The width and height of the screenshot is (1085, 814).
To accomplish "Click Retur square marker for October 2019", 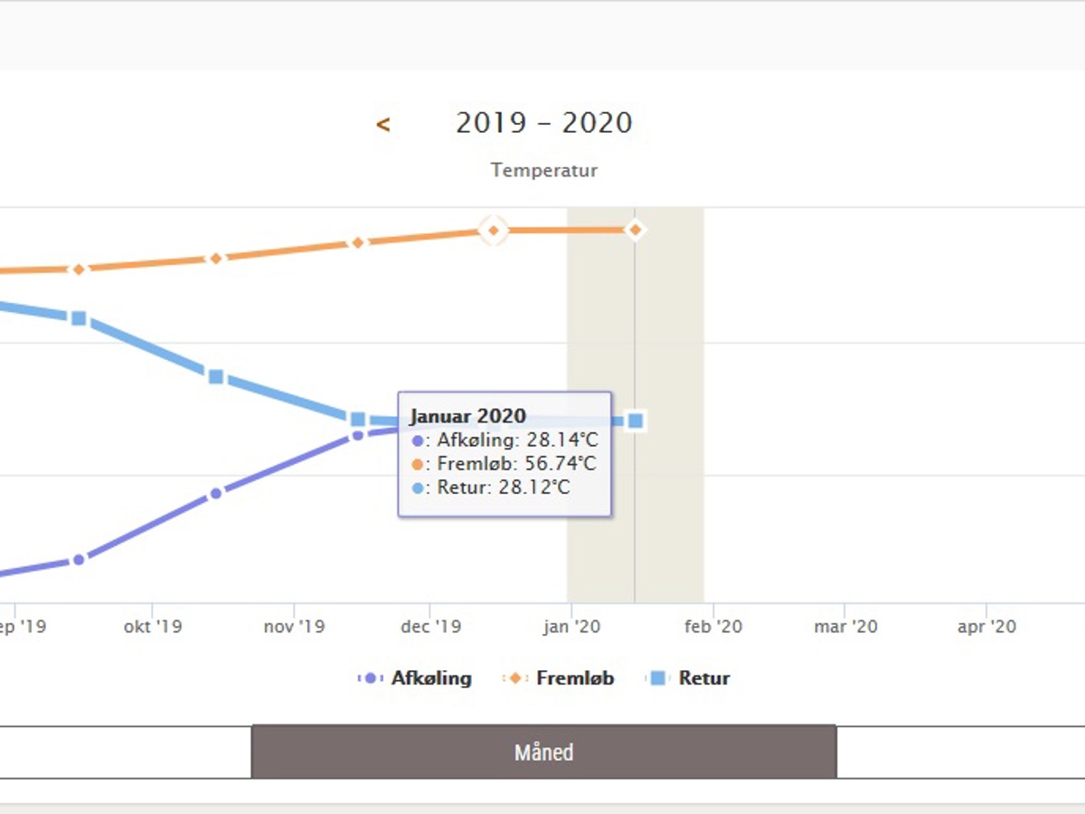I will point(216,376).
